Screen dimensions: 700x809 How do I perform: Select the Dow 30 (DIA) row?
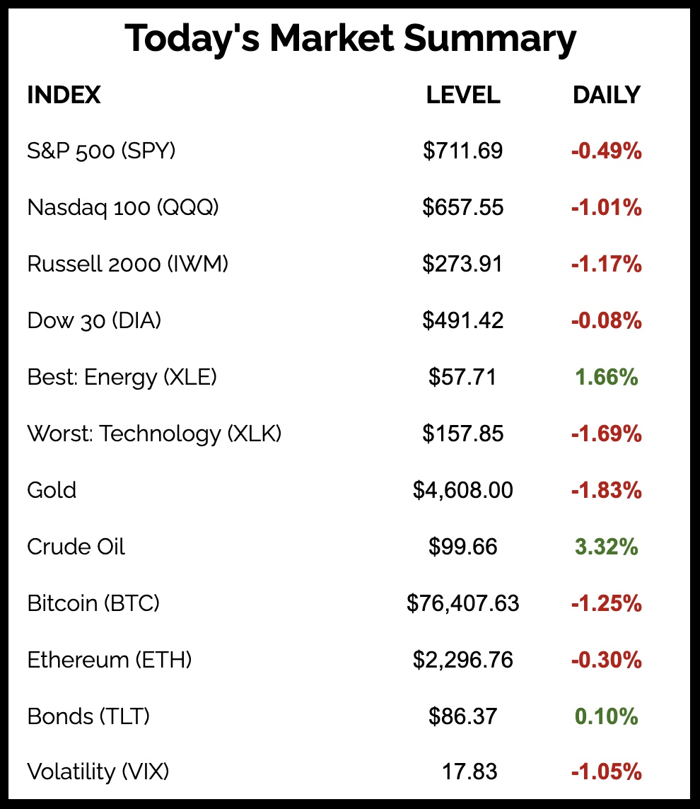[94, 320]
